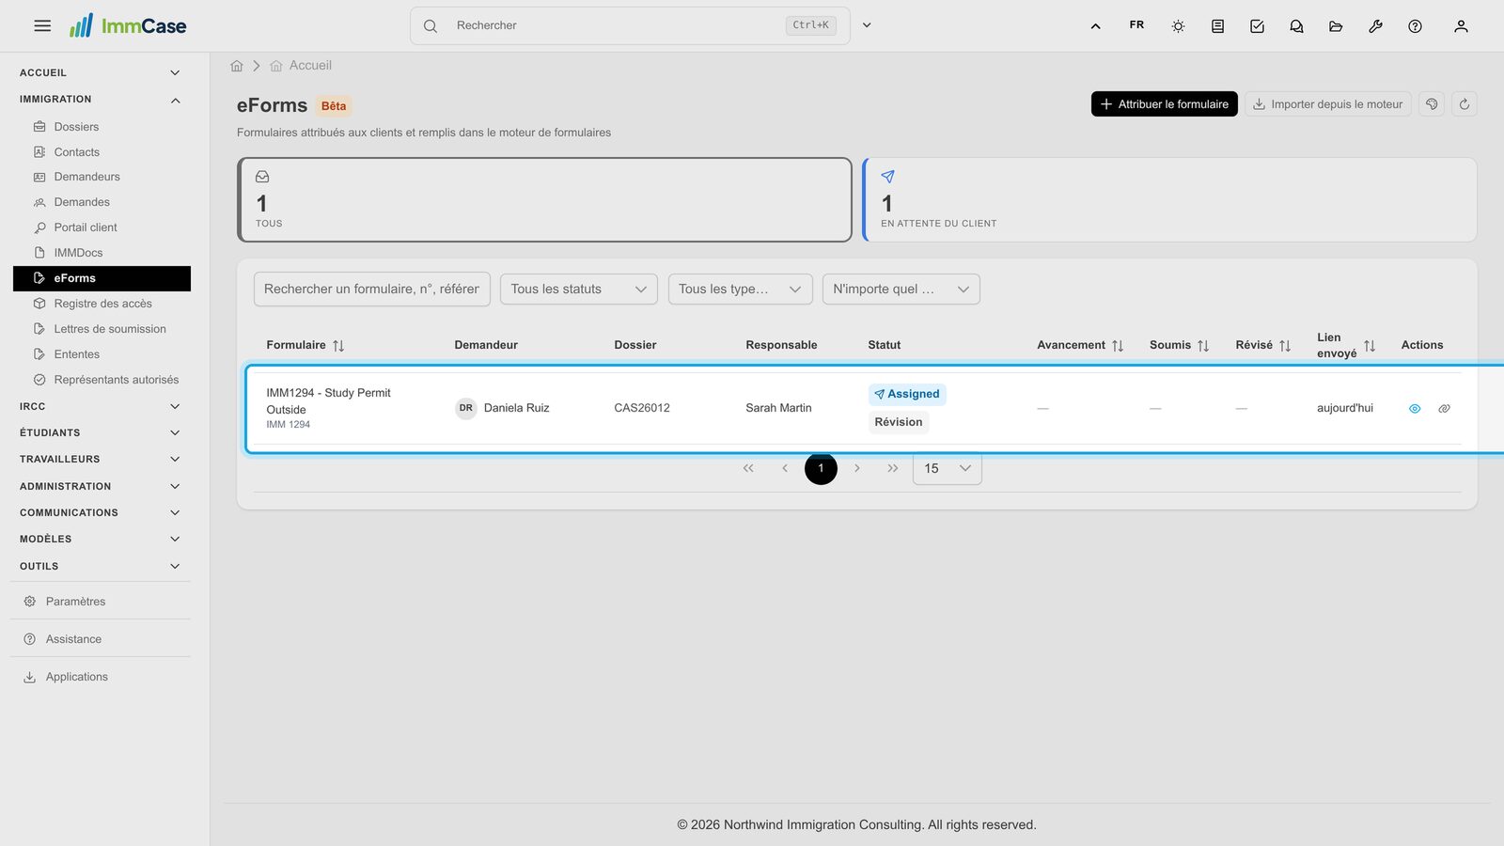Screen dimensions: 1504x846
Task: Open the folder icon in top bar
Action: pos(1336,26)
